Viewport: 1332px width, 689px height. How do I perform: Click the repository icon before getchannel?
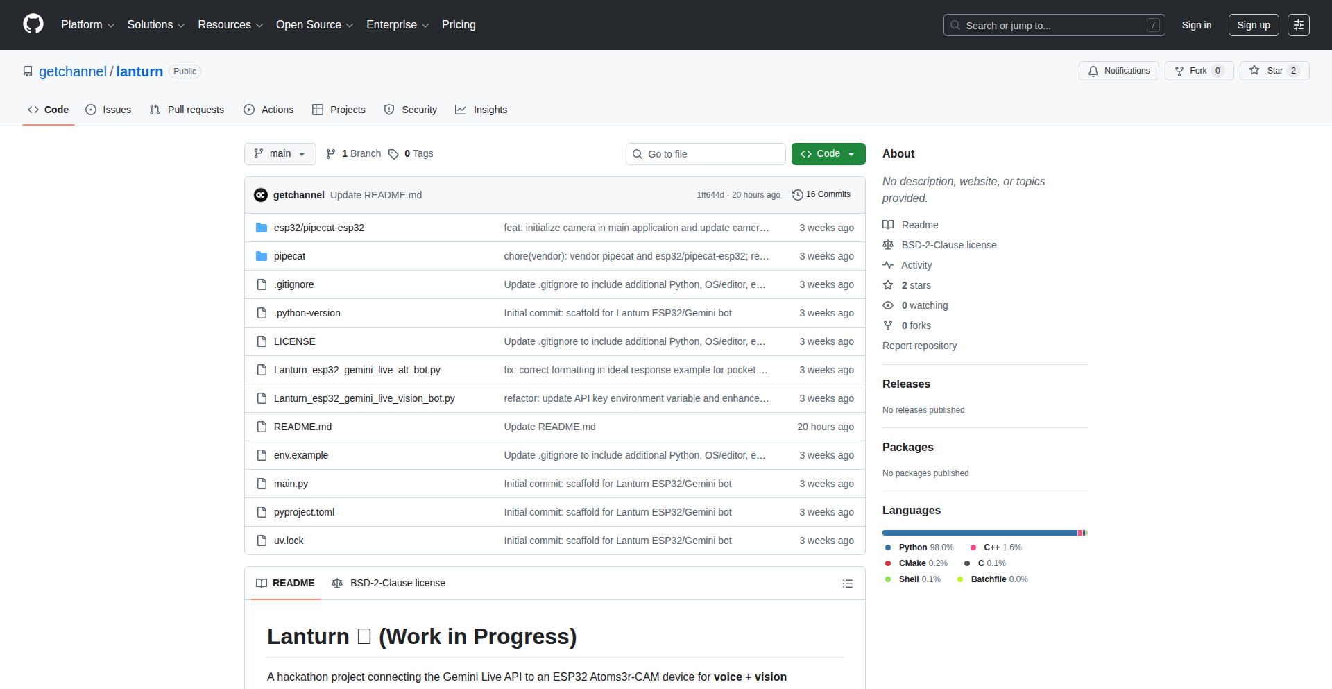click(28, 71)
